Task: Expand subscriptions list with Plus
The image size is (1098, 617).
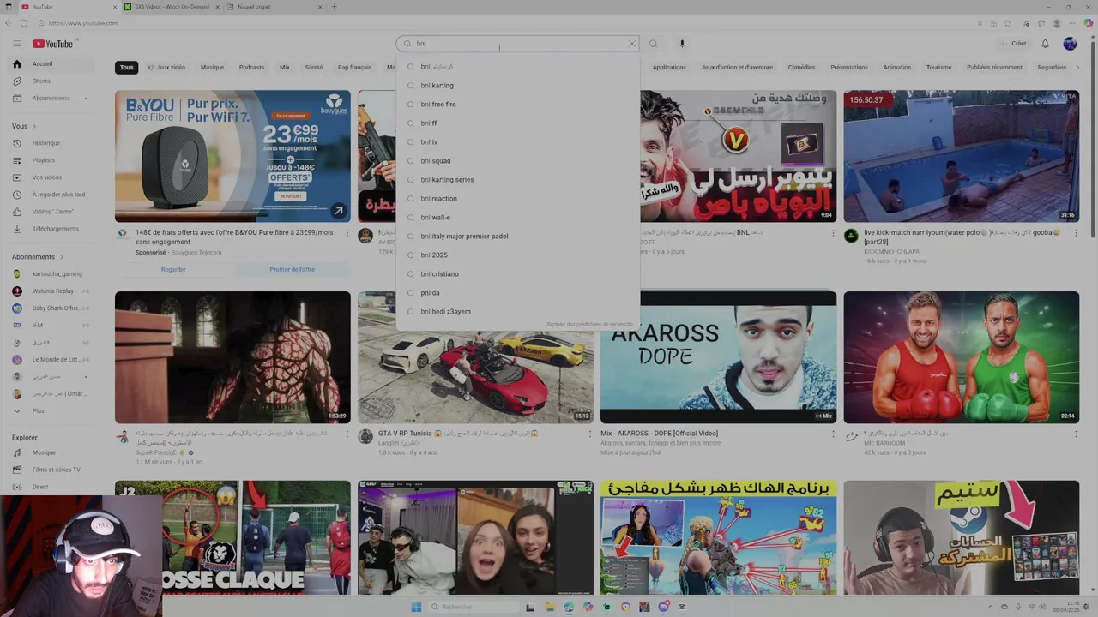Action: (x=52, y=411)
